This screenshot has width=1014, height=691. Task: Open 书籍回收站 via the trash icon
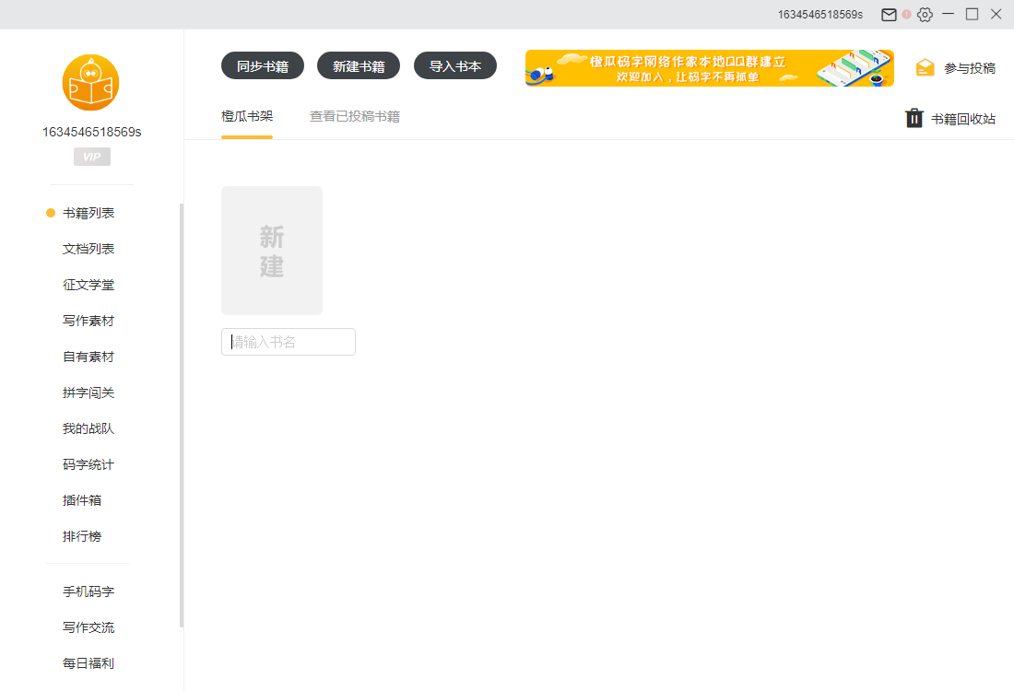(x=914, y=118)
